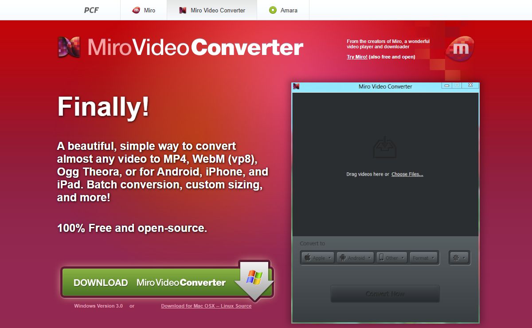Open the Android devices dropdown
This screenshot has height=328, width=532.
coord(355,258)
